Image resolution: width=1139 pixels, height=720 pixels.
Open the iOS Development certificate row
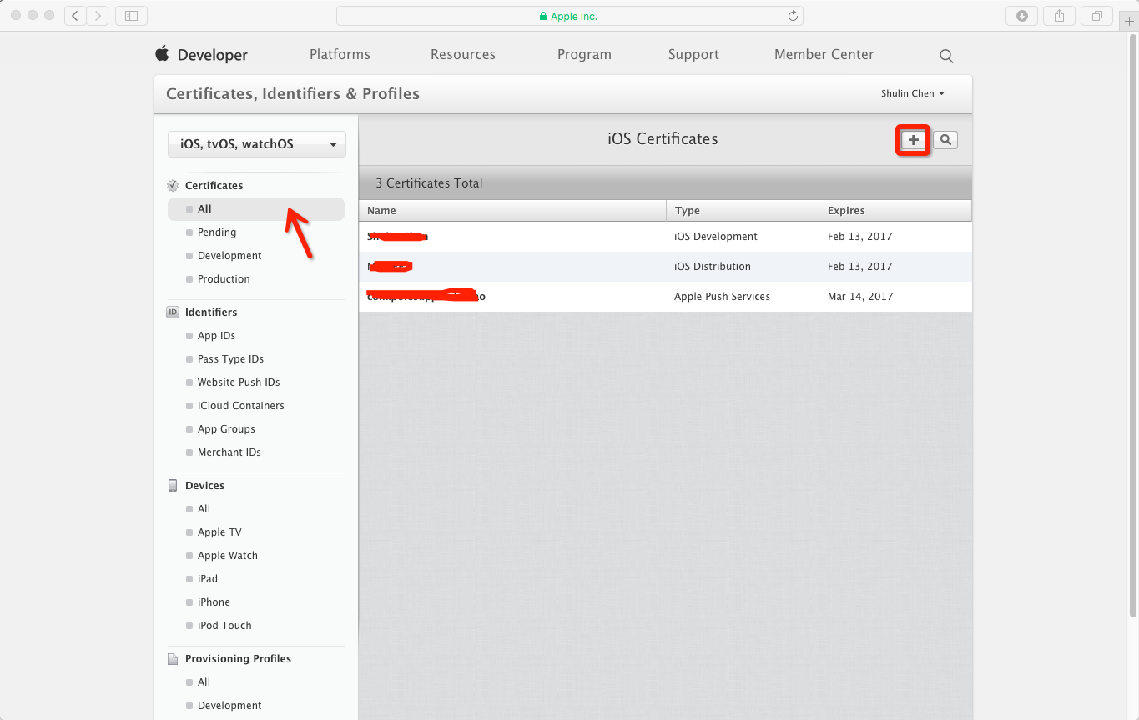tap(665, 237)
